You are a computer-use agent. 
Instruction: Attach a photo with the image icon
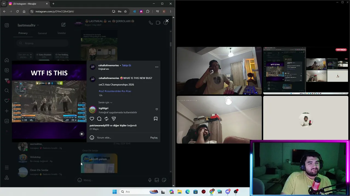point(157,180)
